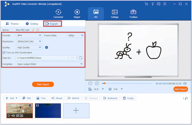Pause the video preview

tap(90, 83)
